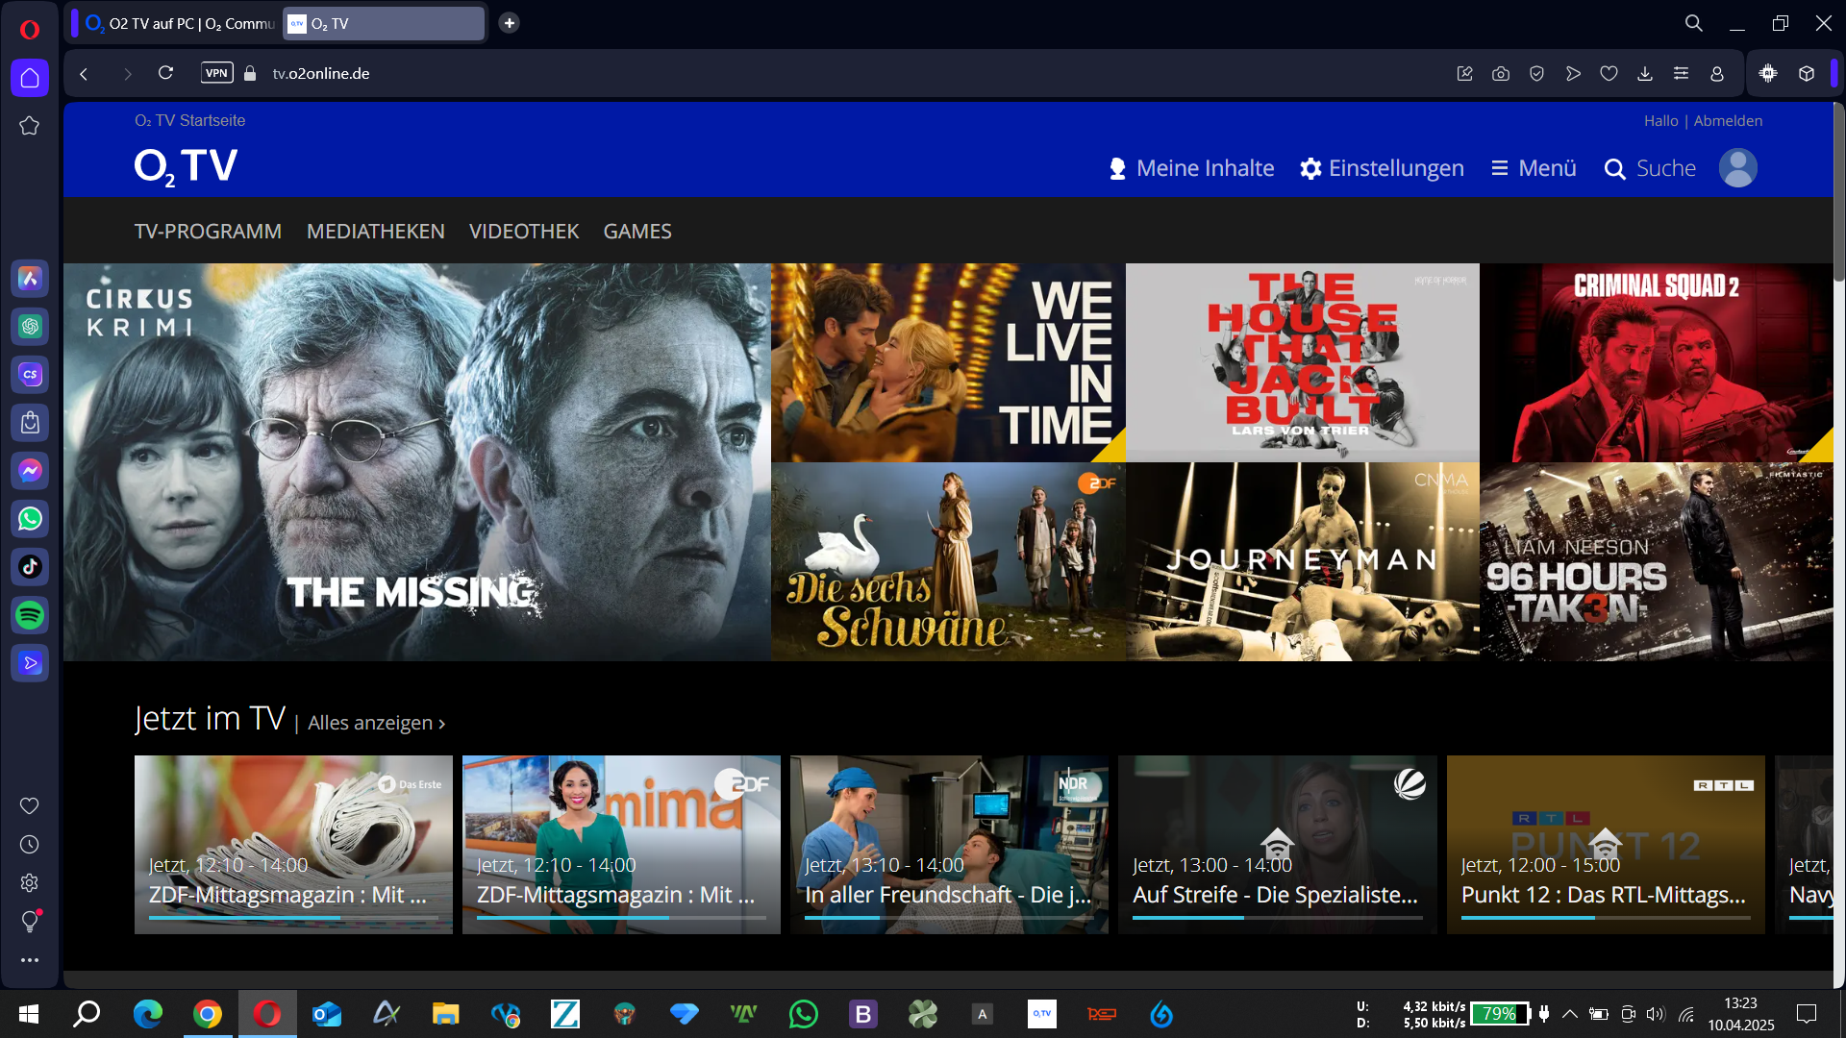Open new tab plus button
This screenshot has height=1038, width=1846.
(510, 23)
